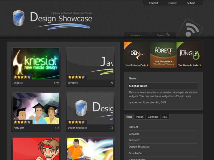This screenshot has width=214, height=160.
Task: Click the Kriesi.at caption link
Action: pos(18,83)
